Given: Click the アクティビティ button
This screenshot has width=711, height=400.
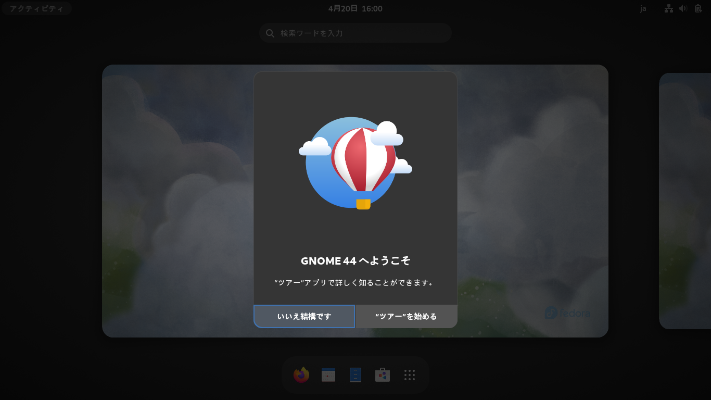Looking at the screenshot, I should point(36,8).
